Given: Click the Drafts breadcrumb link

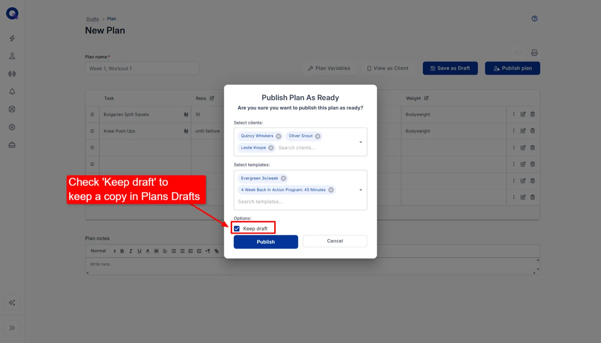Looking at the screenshot, I should 93,19.
